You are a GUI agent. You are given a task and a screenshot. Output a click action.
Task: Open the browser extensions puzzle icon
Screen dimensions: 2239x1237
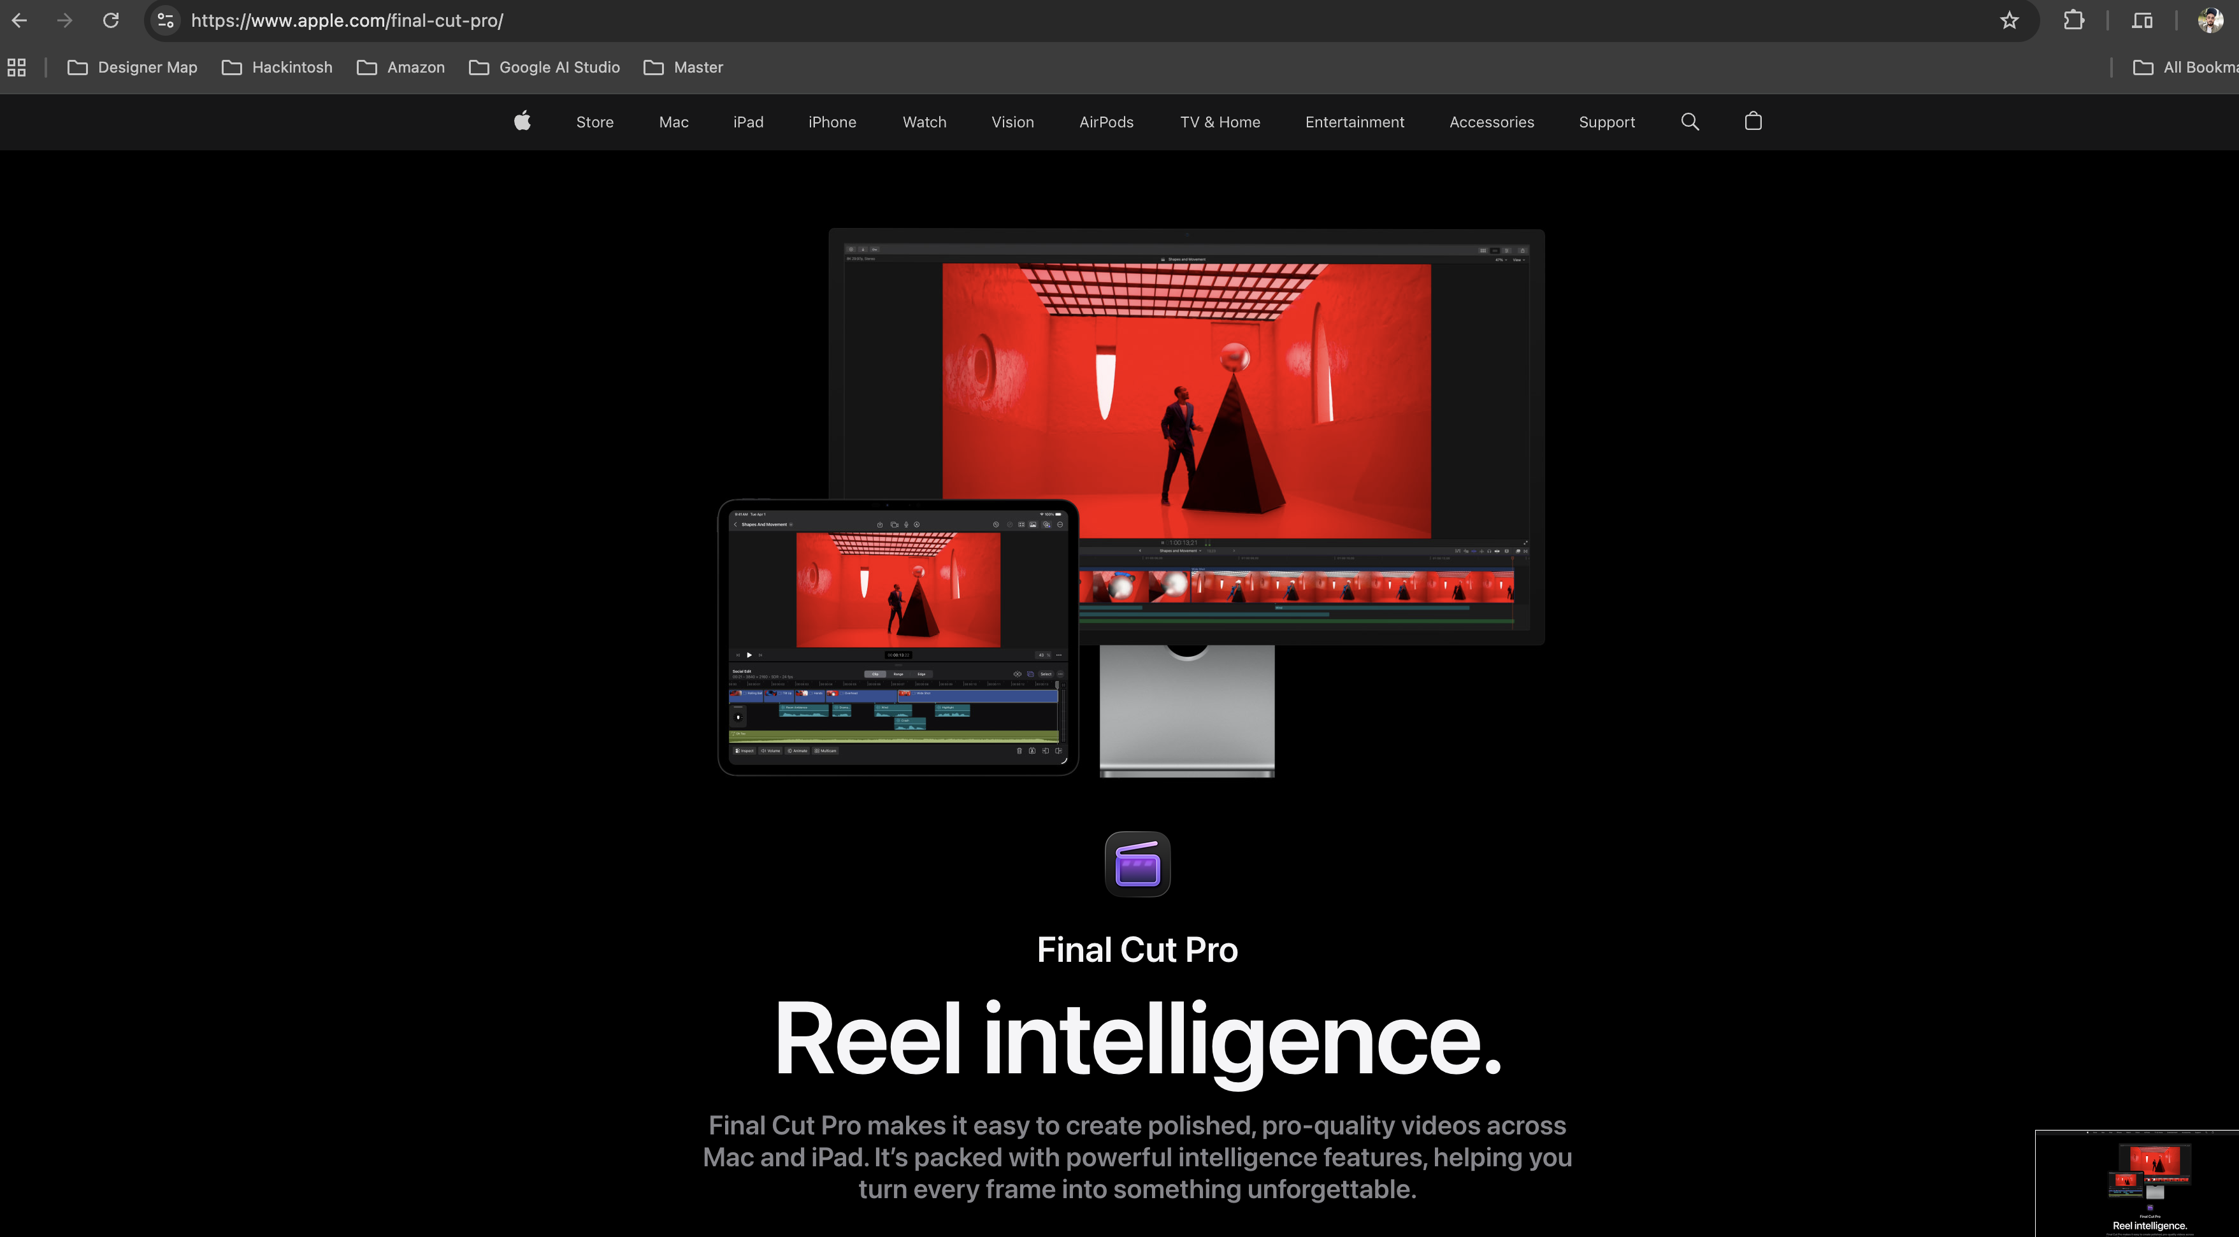click(x=2074, y=21)
